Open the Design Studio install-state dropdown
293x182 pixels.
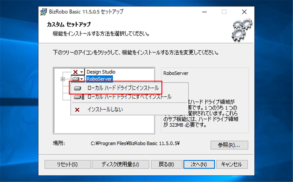click(x=78, y=72)
